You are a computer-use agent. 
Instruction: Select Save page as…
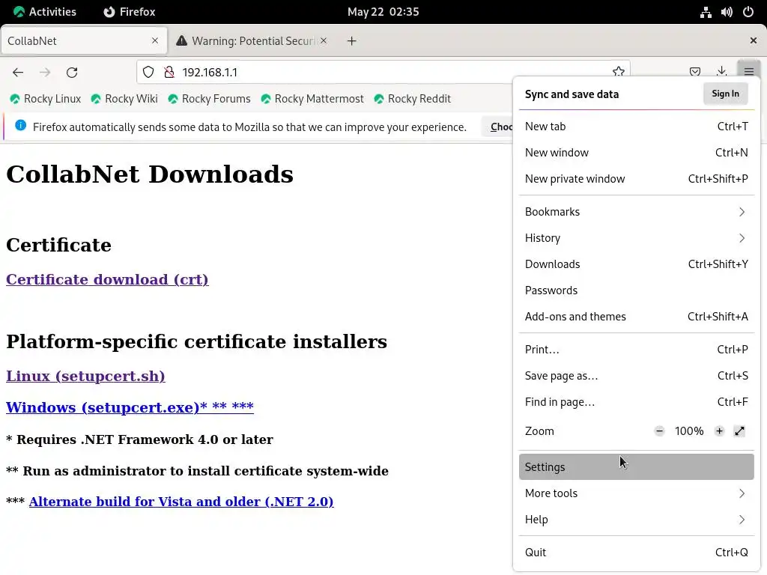click(637, 376)
